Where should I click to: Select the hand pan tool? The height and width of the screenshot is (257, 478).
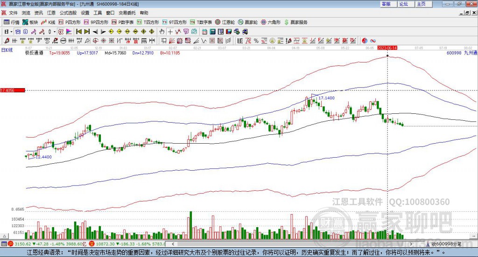[x=162, y=32]
